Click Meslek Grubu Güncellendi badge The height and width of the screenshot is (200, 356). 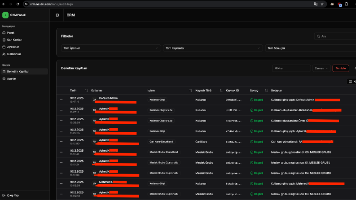164,152
